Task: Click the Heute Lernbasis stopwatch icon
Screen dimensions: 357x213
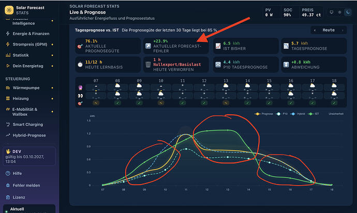Action: tap(80, 65)
